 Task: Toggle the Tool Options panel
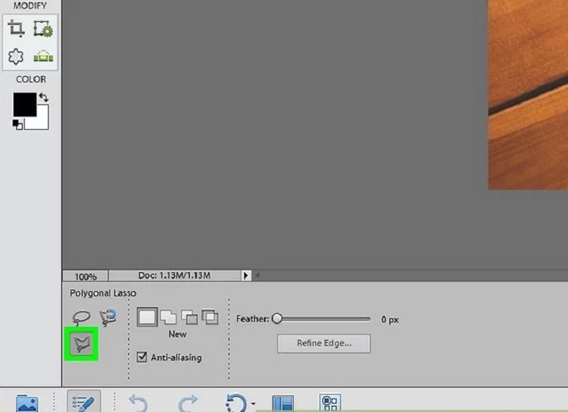click(x=84, y=401)
